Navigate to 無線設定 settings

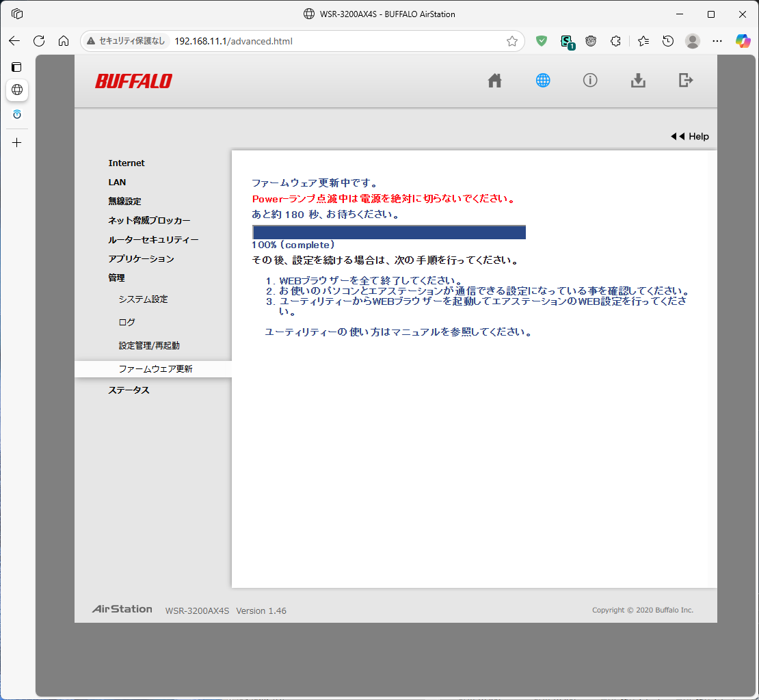[x=124, y=201]
